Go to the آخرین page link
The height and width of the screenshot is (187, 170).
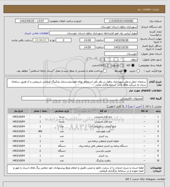pos(139,106)
